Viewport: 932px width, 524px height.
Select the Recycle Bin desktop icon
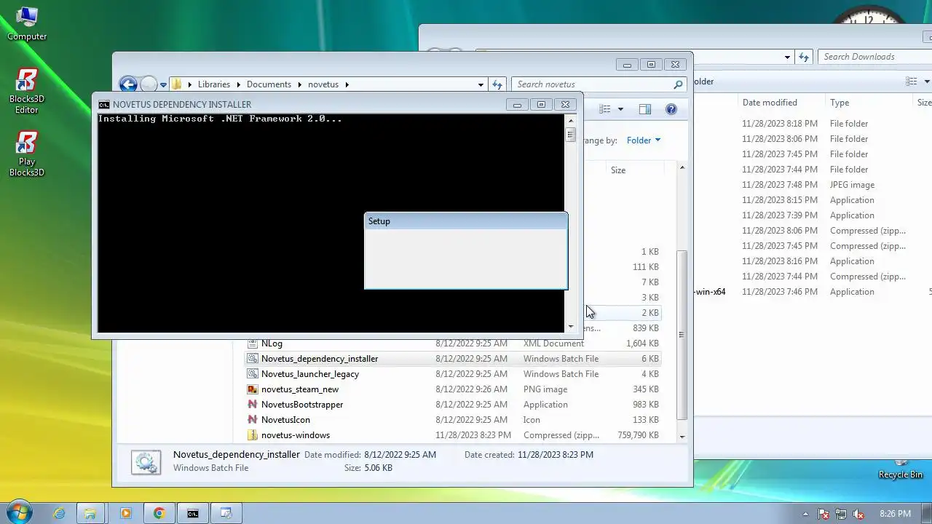coord(900,469)
